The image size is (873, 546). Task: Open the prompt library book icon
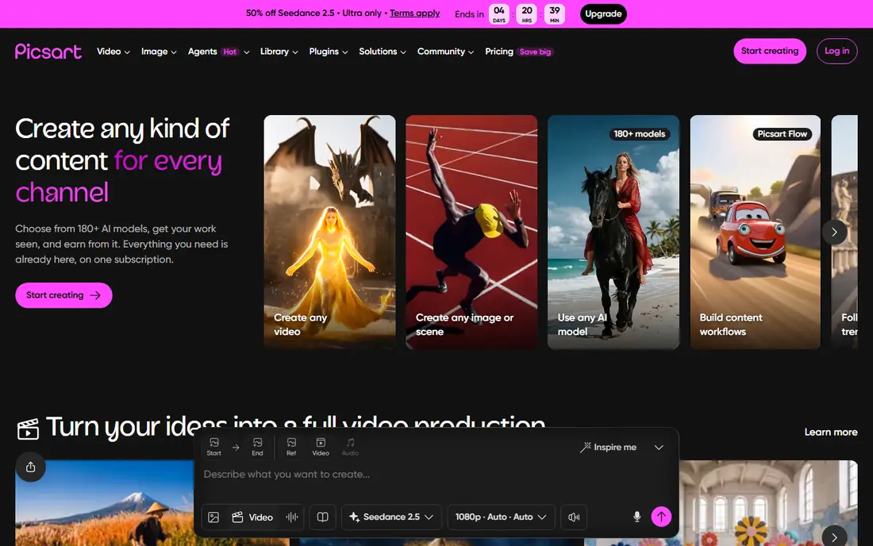click(322, 517)
